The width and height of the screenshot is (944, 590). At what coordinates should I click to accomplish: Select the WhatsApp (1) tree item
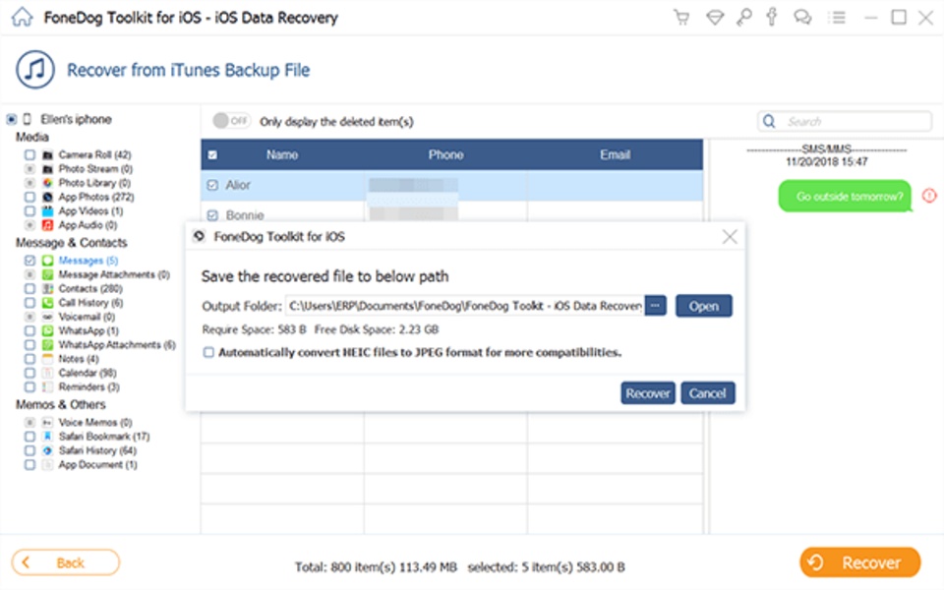(88, 330)
